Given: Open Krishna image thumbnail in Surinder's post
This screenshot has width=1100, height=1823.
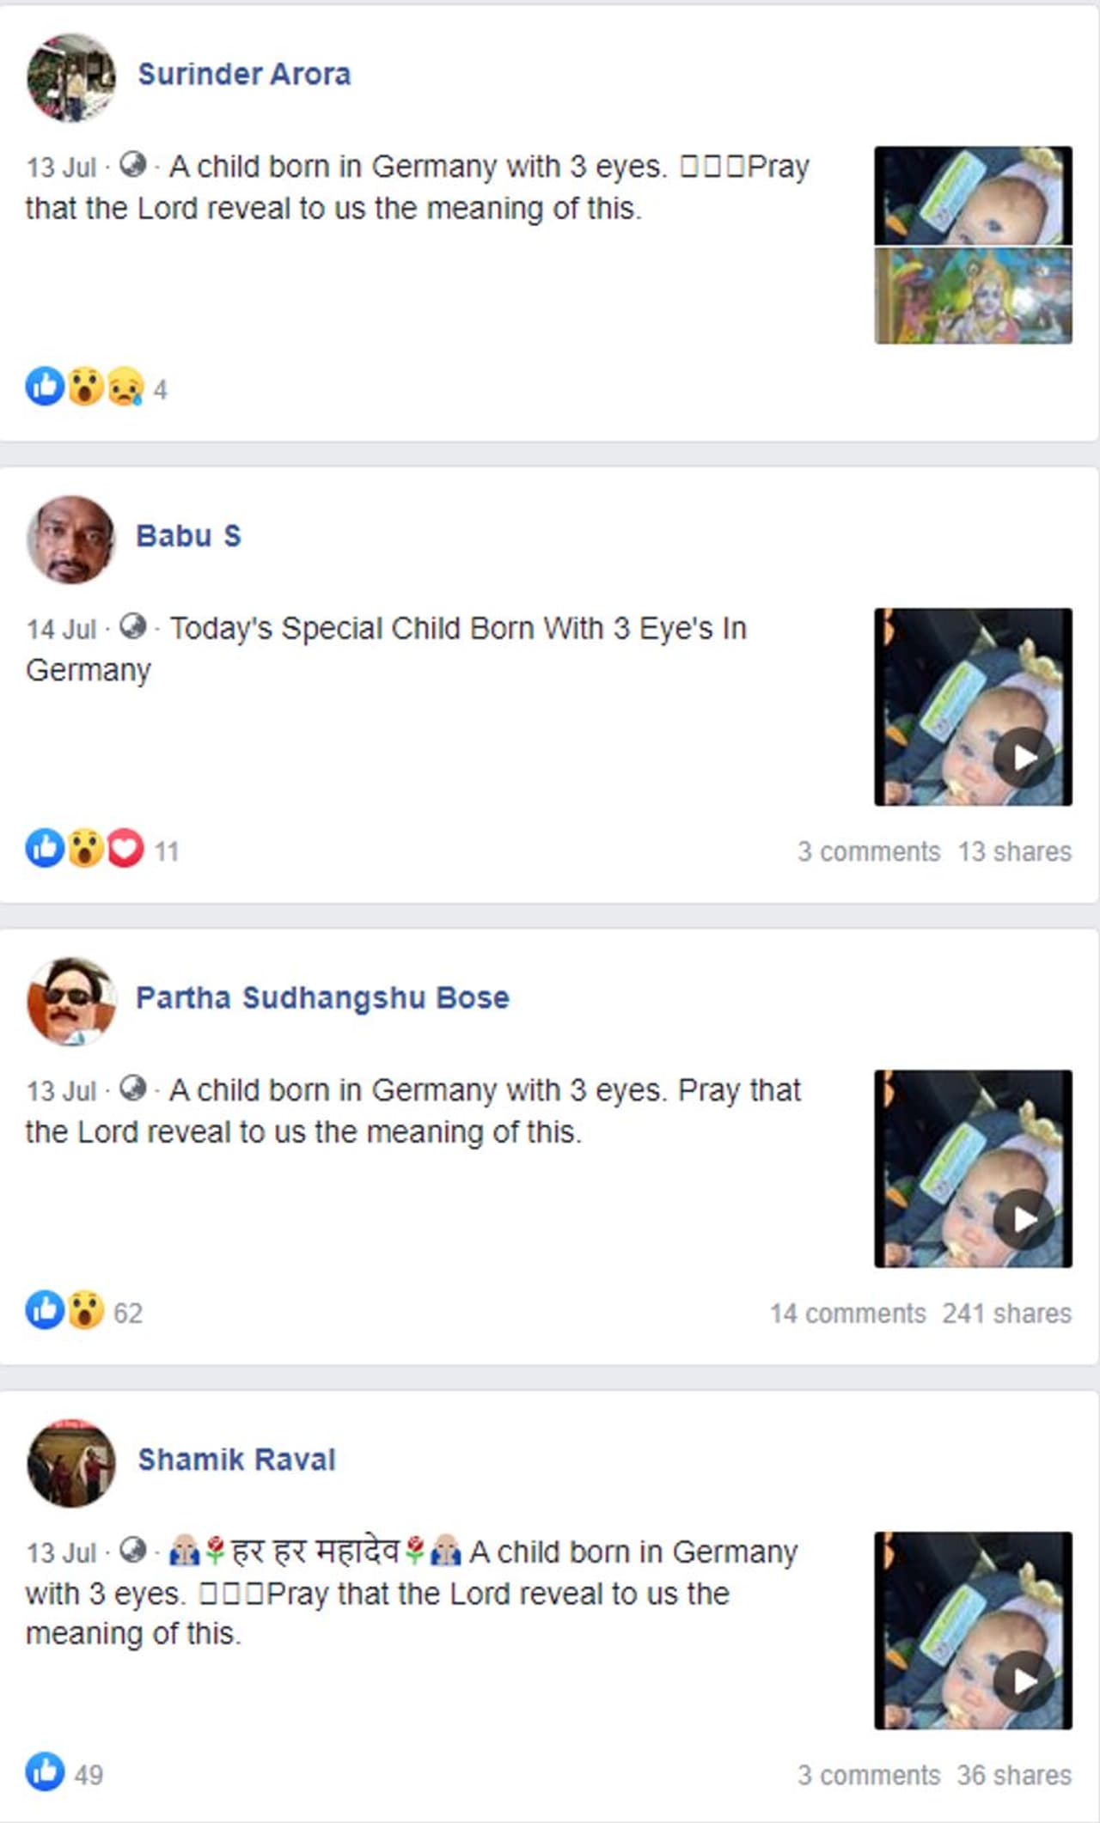Looking at the screenshot, I should (x=973, y=296).
